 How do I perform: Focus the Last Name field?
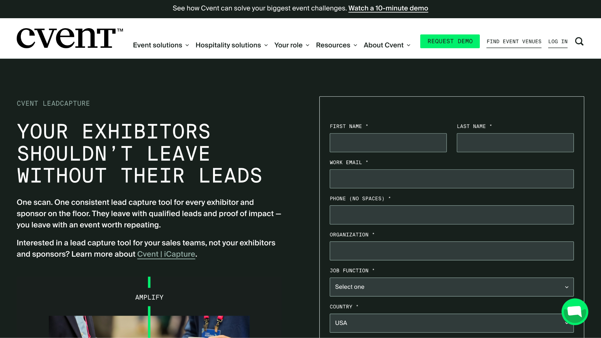tap(515, 143)
